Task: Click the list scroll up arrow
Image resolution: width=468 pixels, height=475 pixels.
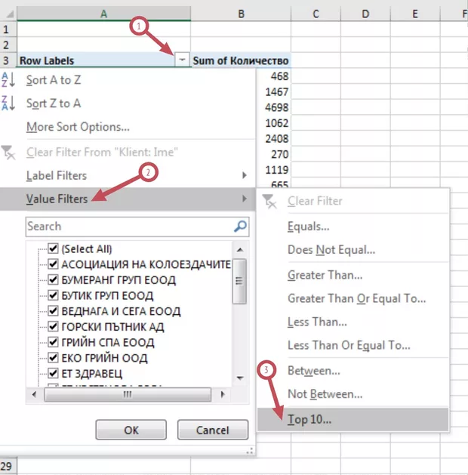Action: pyautogui.click(x=240, y=250)
